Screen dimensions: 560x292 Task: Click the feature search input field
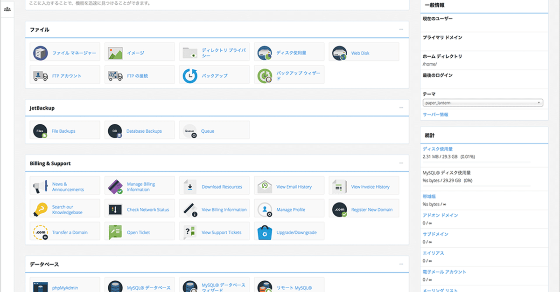point(217,3)
